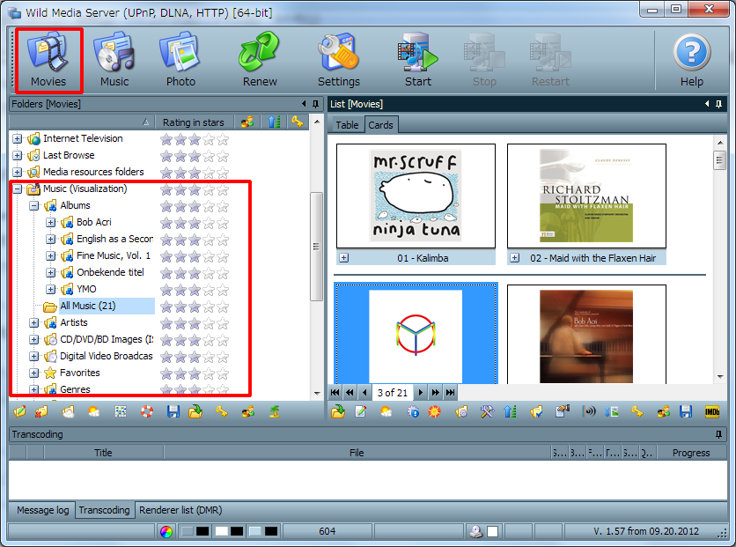The height and width of the screenshot is (547, 736).
Task: Open the Renderer list (DMR) tab
Action: click(x=180, y=510)
